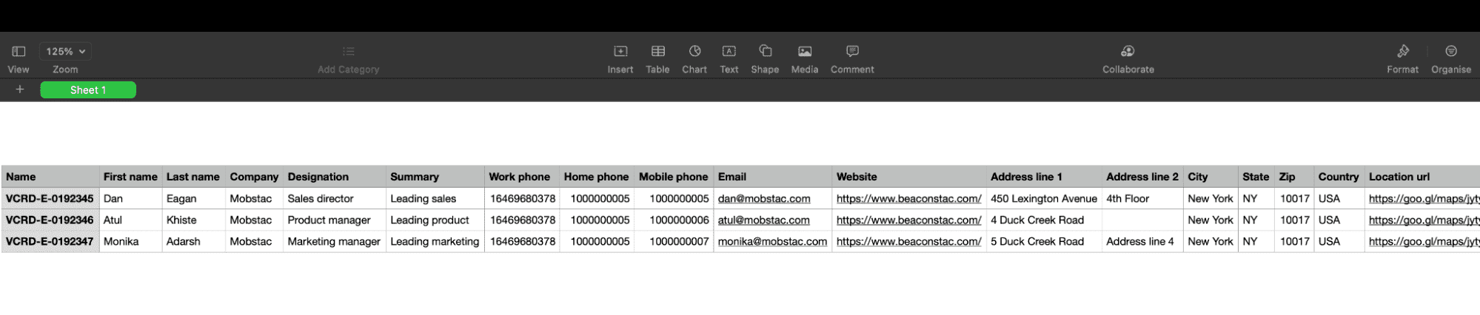
Task: Select the VCRD-E-0192347 name cell
Action: pos(50,242)
